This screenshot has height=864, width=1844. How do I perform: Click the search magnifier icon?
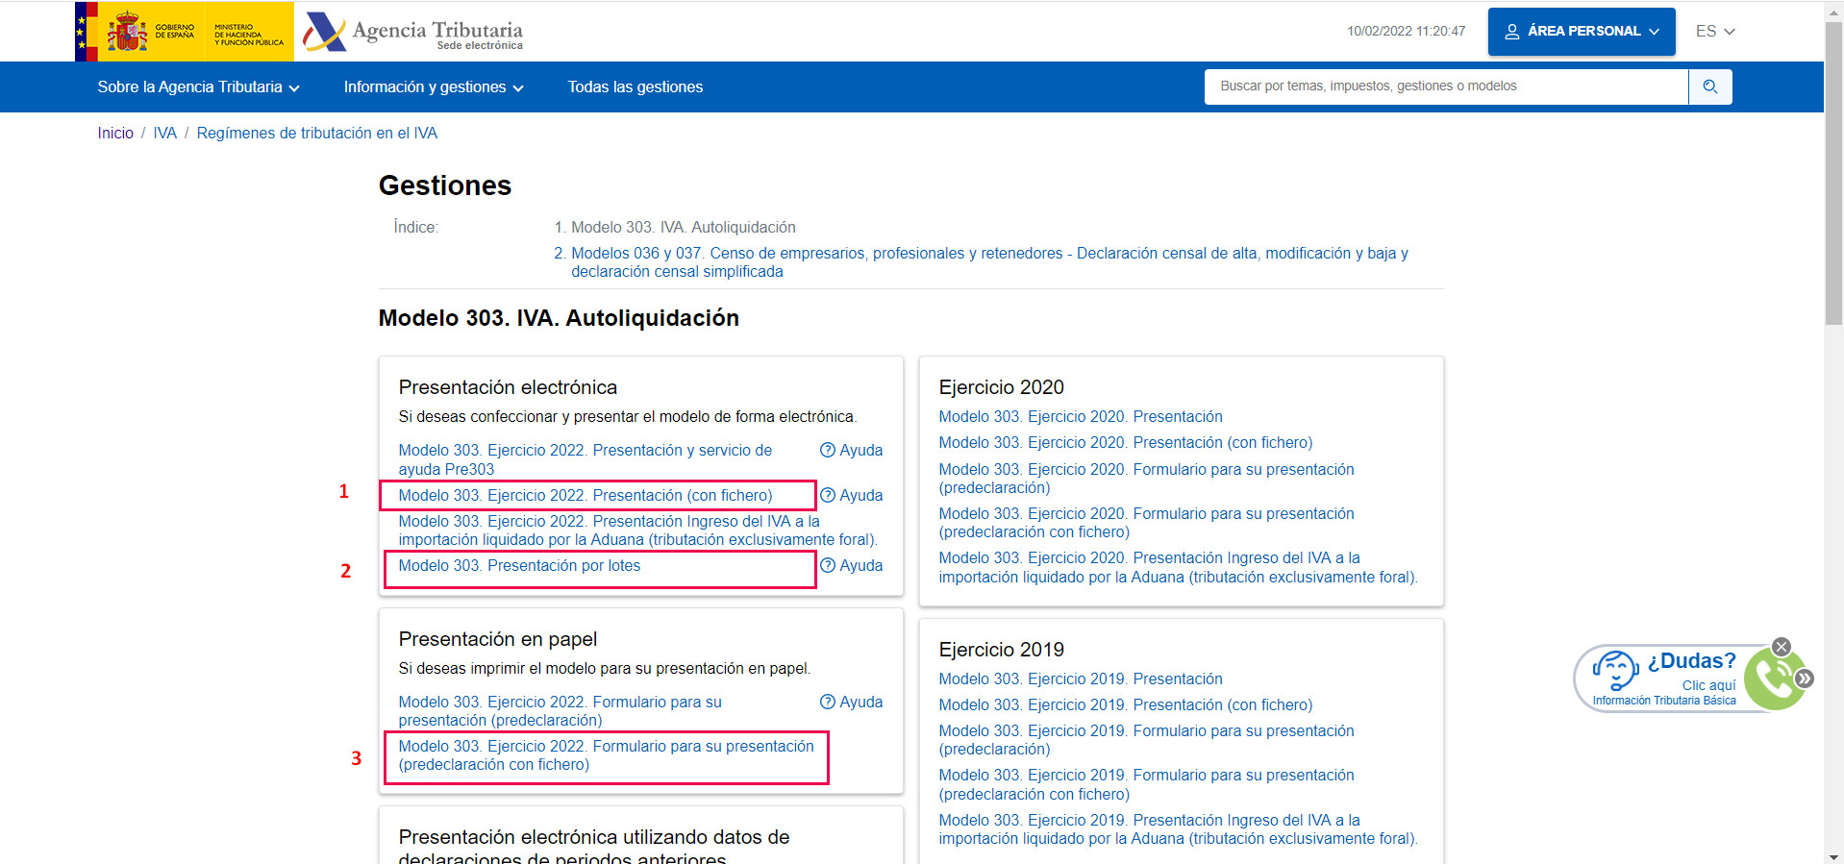[1709, 86]
